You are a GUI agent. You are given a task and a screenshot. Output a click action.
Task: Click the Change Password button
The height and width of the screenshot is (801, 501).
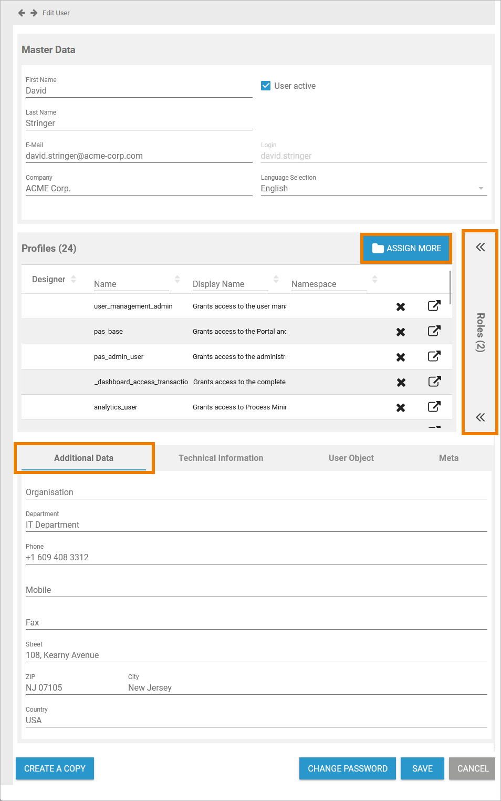click(348, 768)
